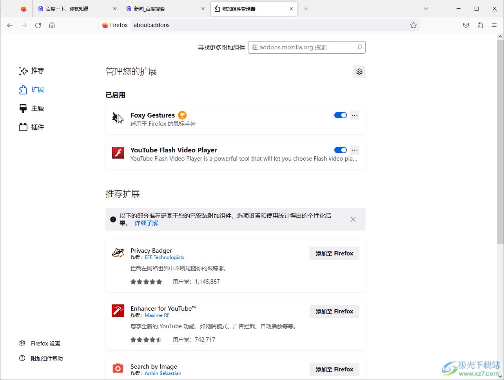Click the 用户量: 742,717 text
This screenshot has height=380, width=504.
pos(194,340)
